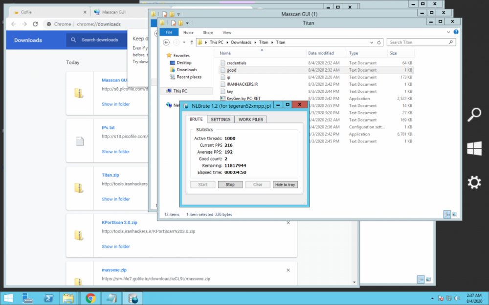This screenshot has width=489, height=305.
Task: Open the WORK FILES tab in NLBrute
Action: coord(251,119)
